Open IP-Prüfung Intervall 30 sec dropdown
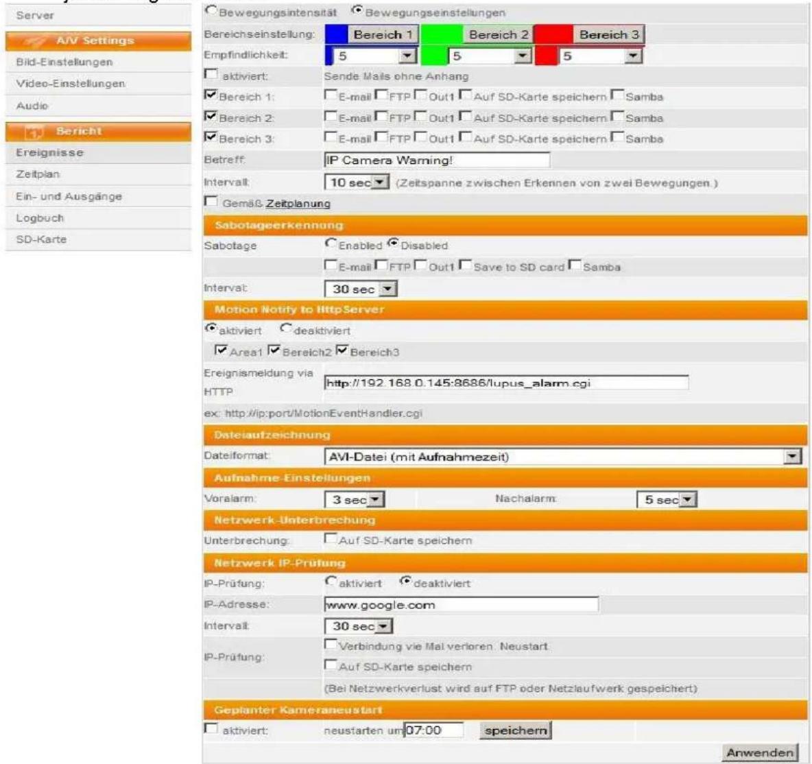Screen dimensions: 812x764 (359, 626)
